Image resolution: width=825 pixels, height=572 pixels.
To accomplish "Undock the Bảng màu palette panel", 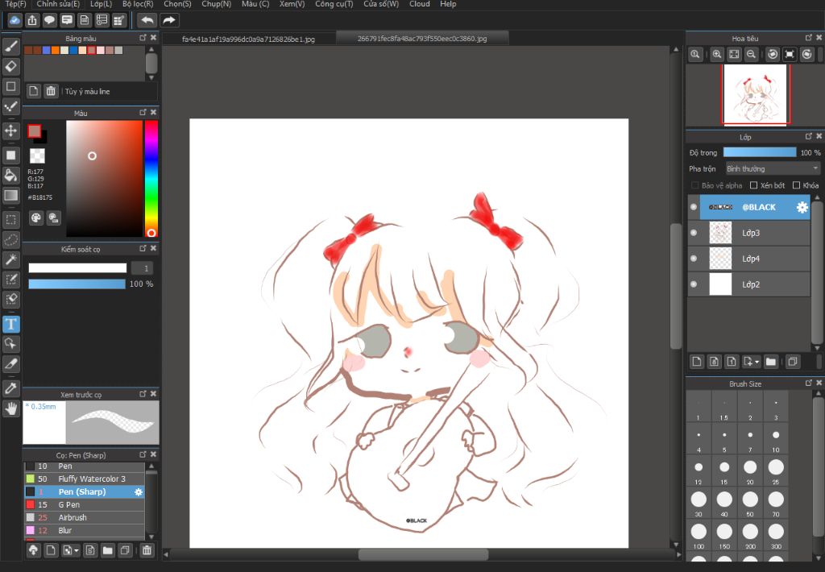I will (x=143, y=38).
